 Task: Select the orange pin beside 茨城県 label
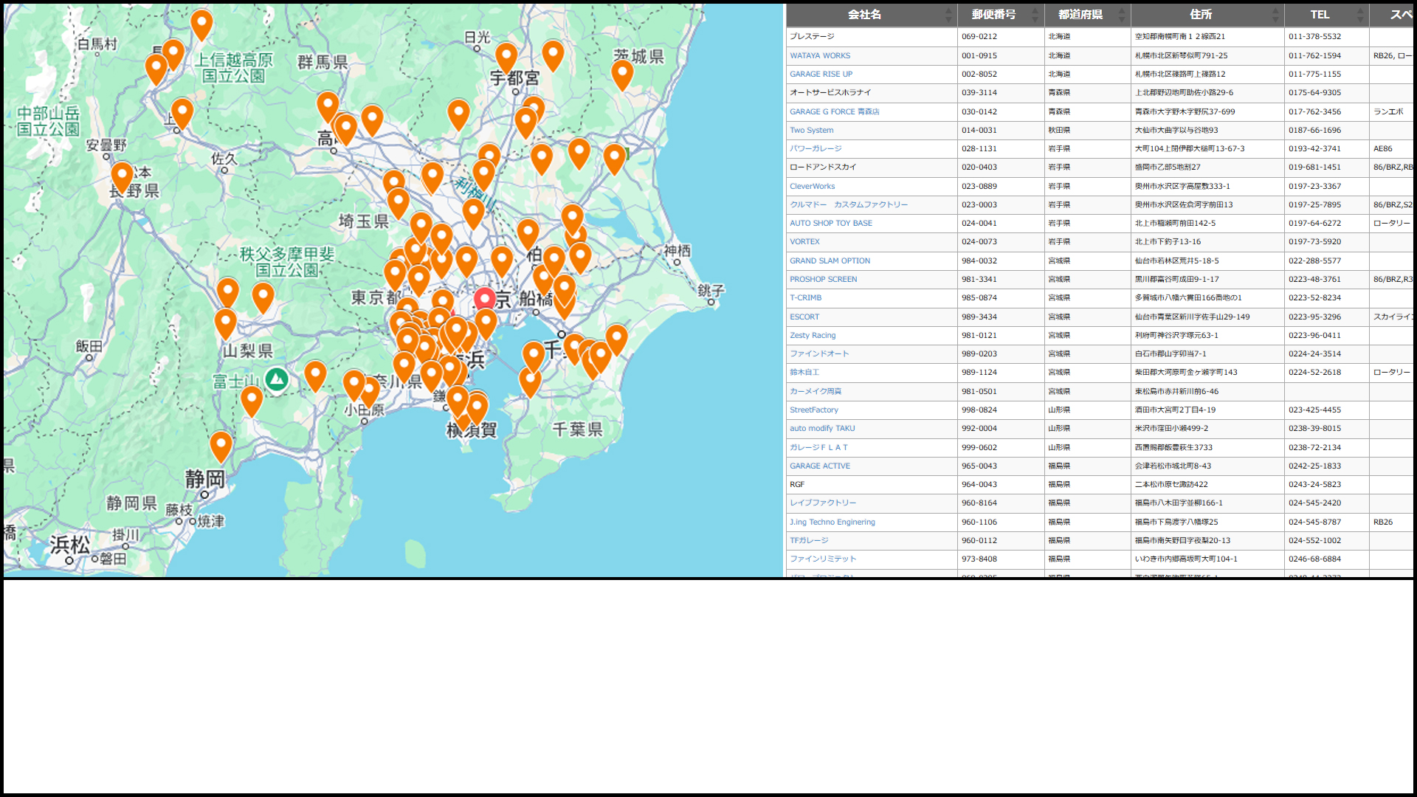(x=622, y=73)
